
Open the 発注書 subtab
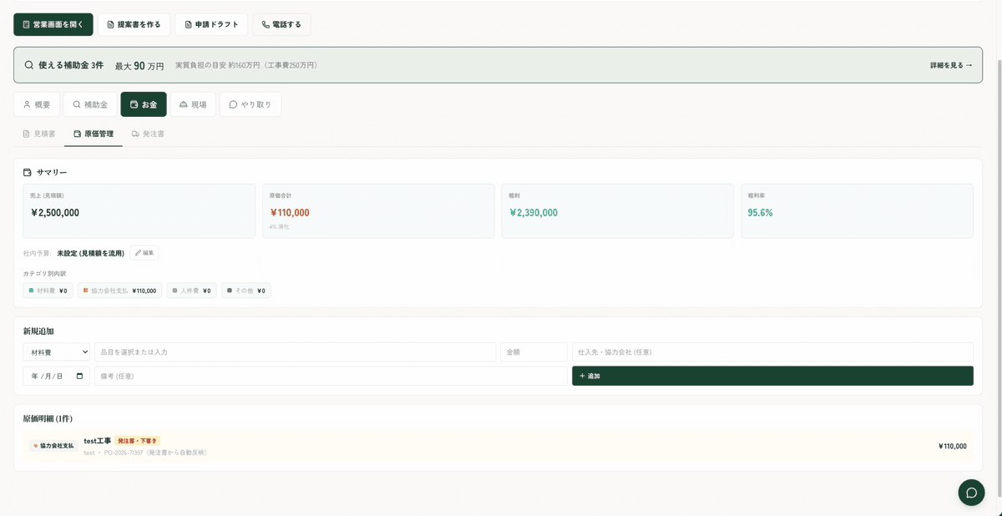(148, 134)
